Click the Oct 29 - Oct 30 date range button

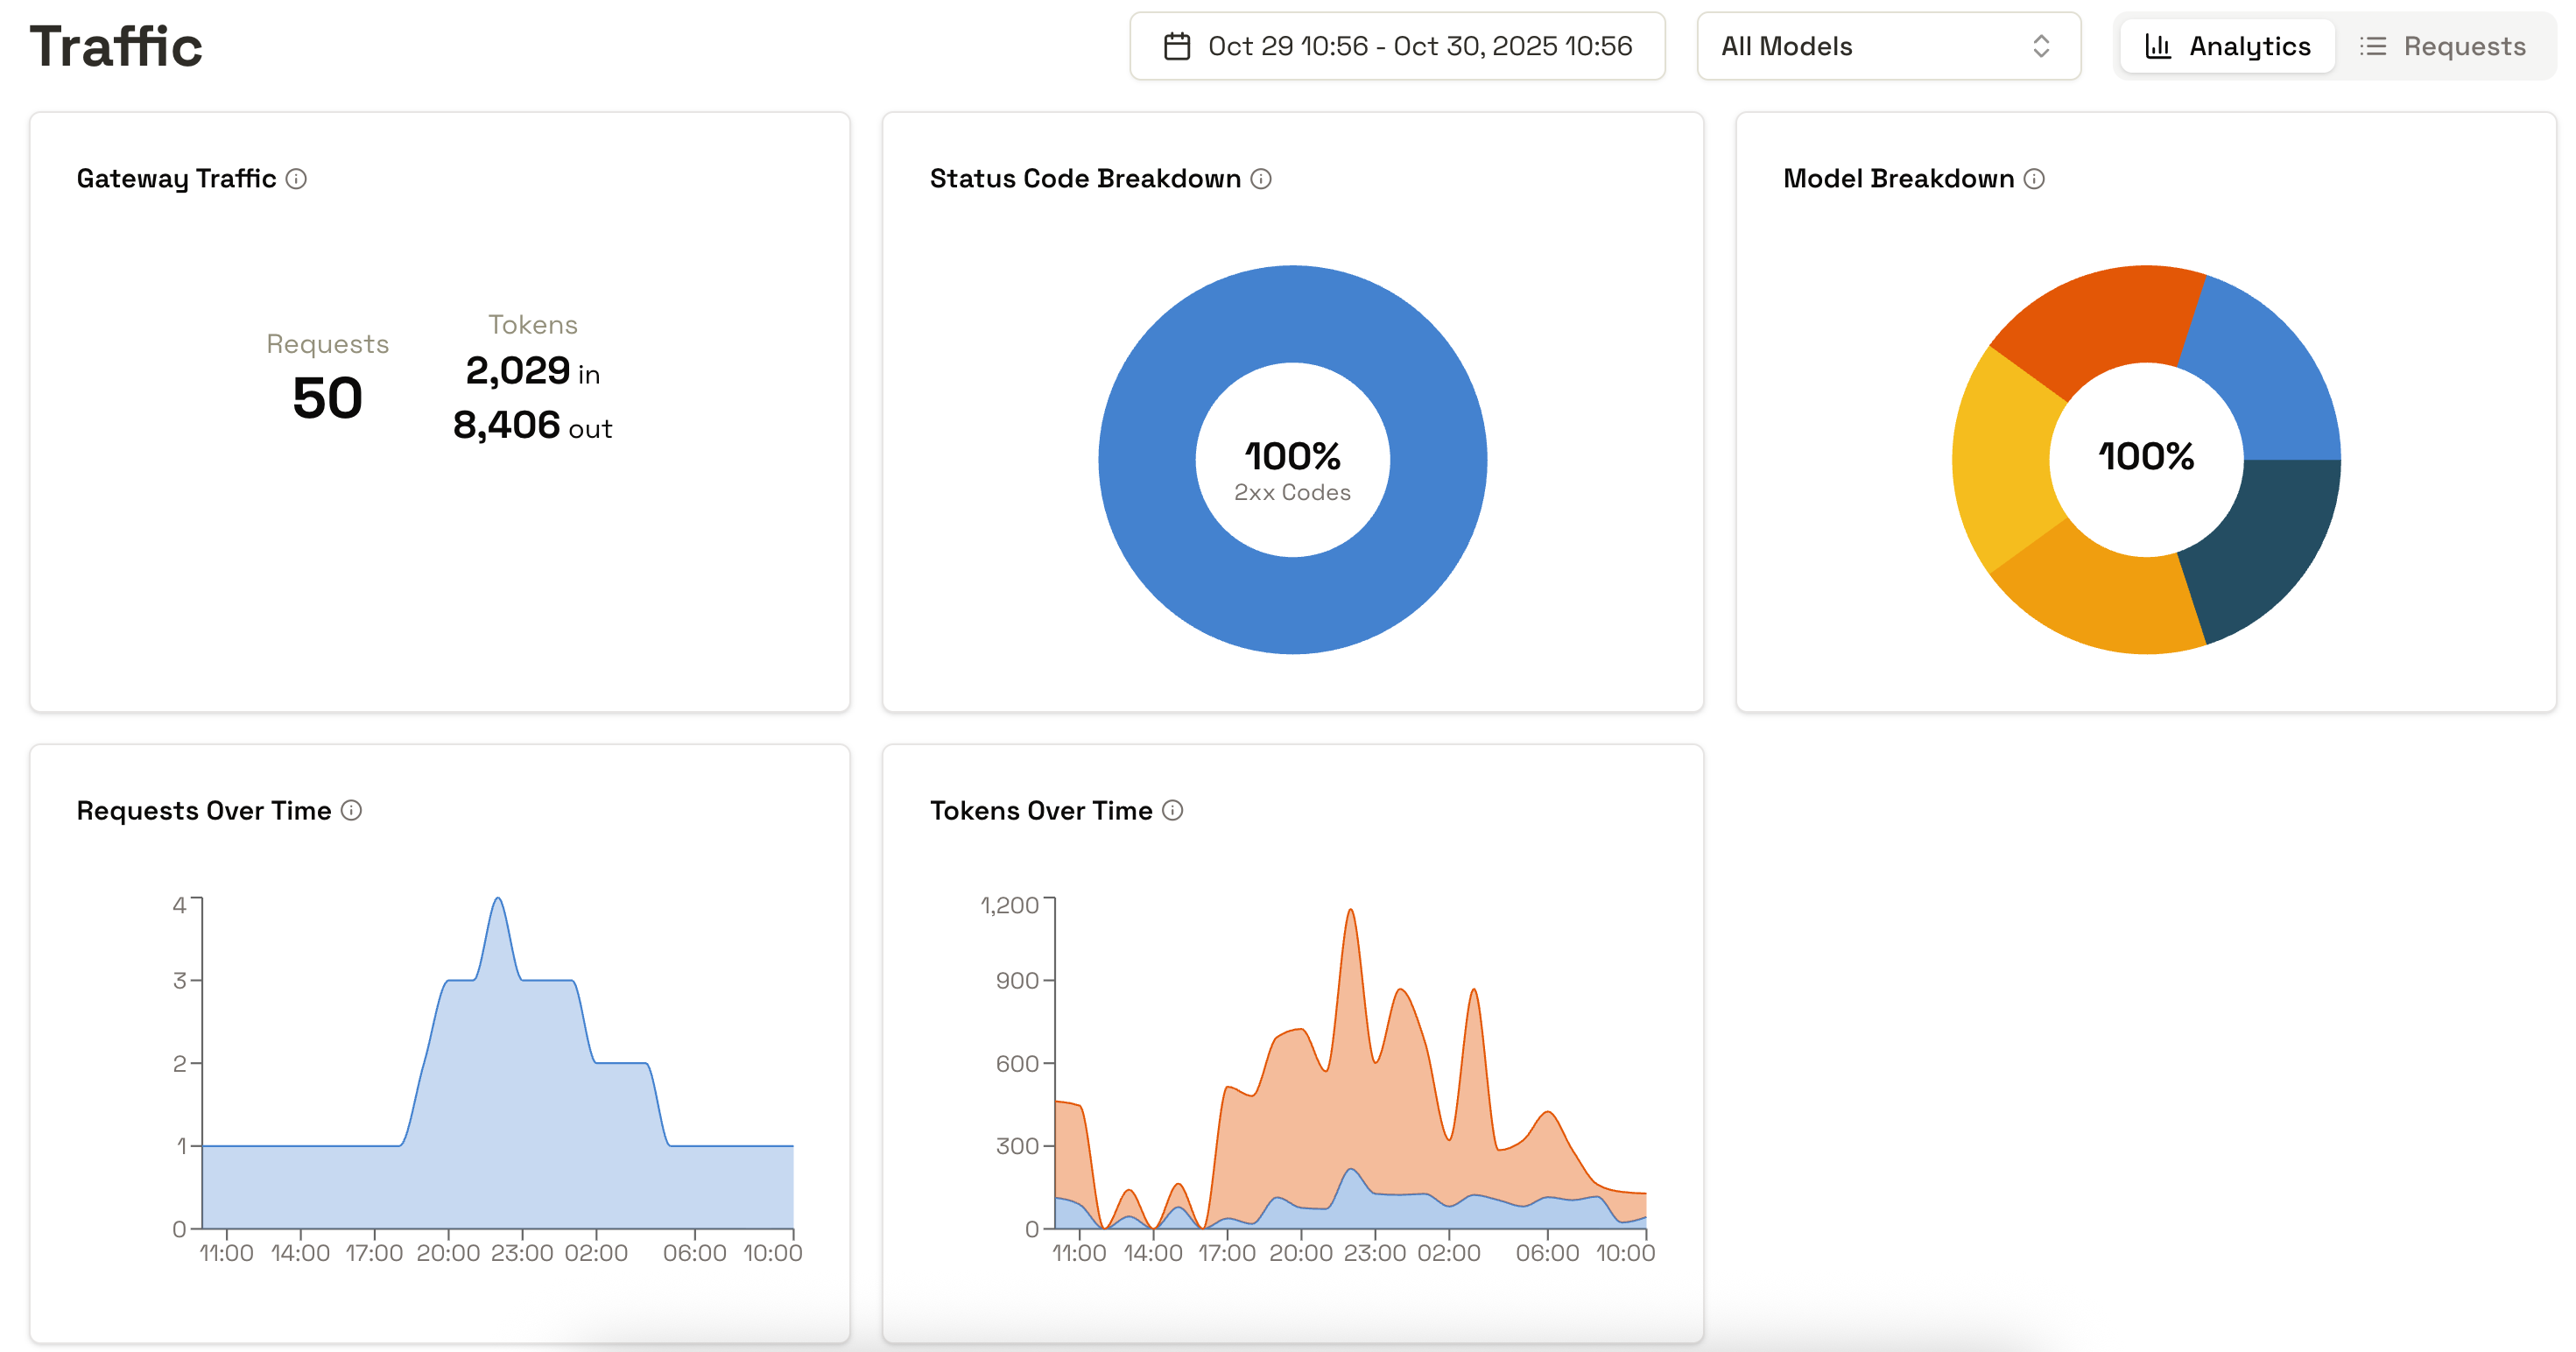[x=1397, y=45]
